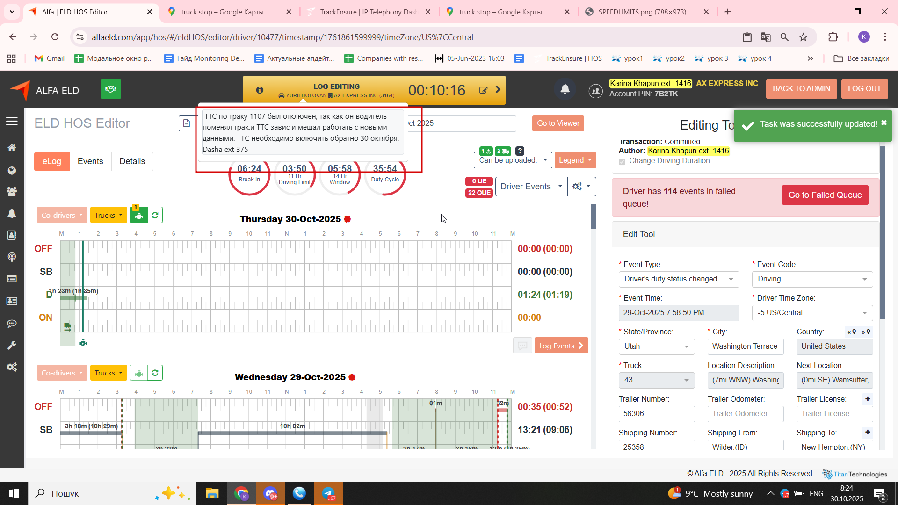Click the Go to Viewer button
The height and width of the screenshot is (505, 898).
pos(558,123)
